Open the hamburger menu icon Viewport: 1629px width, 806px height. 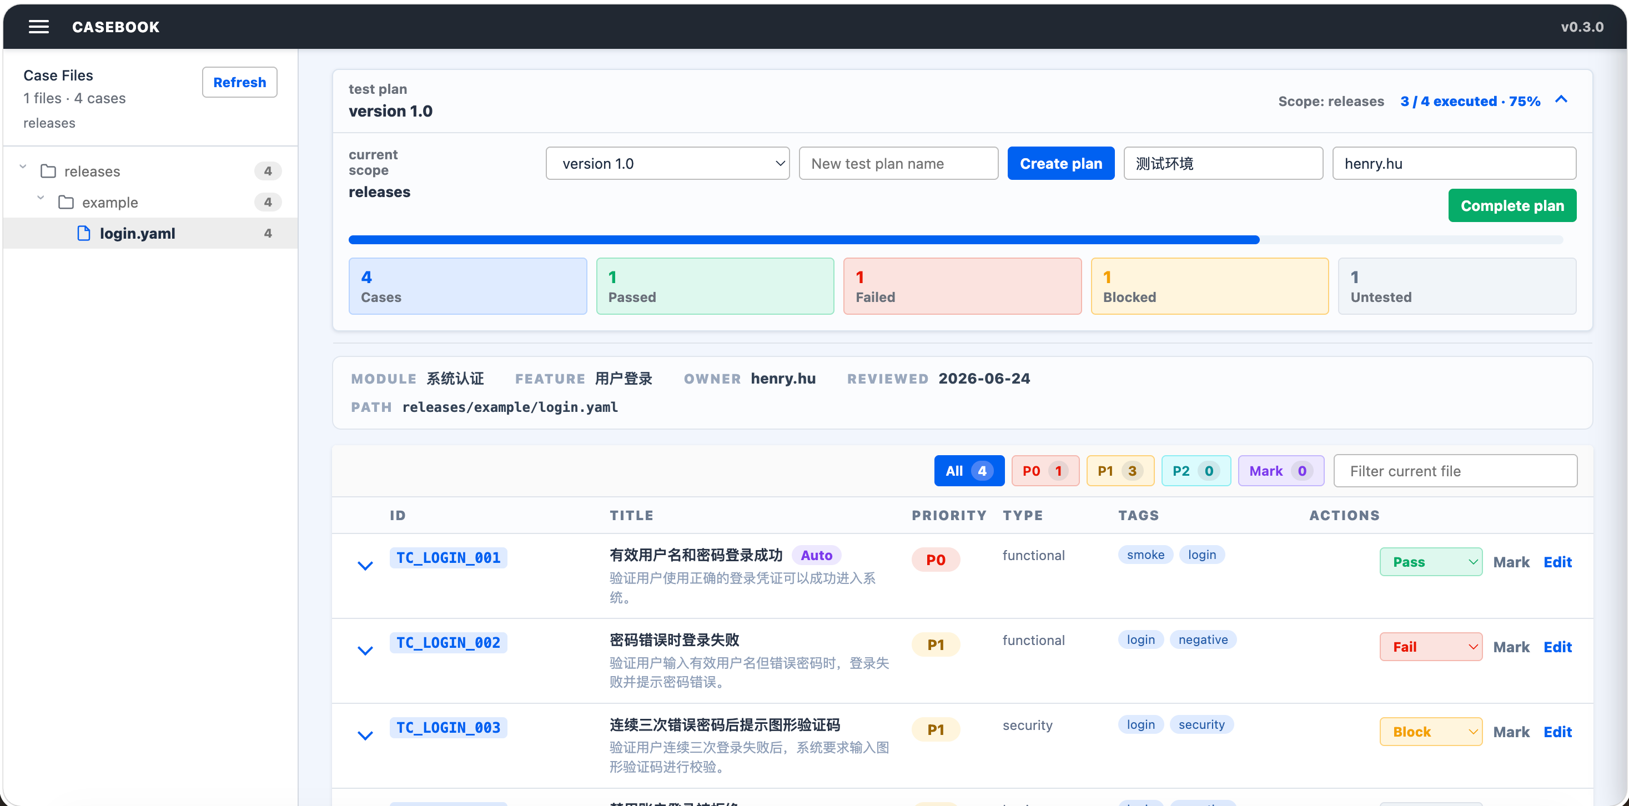(x=38, y=27)
